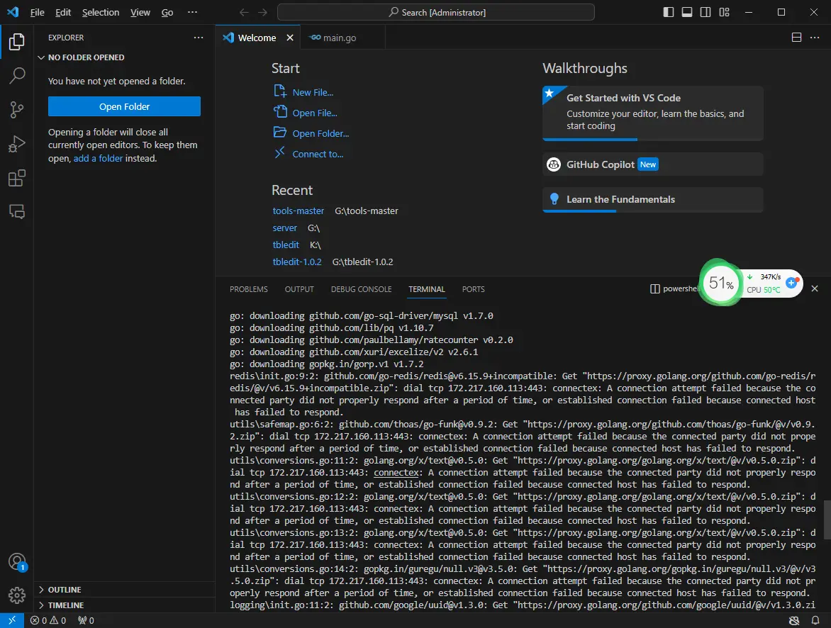831x628 pixels.
Task: Open Explorer Views and More Actions ellipsis
Action: tap(199, 38)
